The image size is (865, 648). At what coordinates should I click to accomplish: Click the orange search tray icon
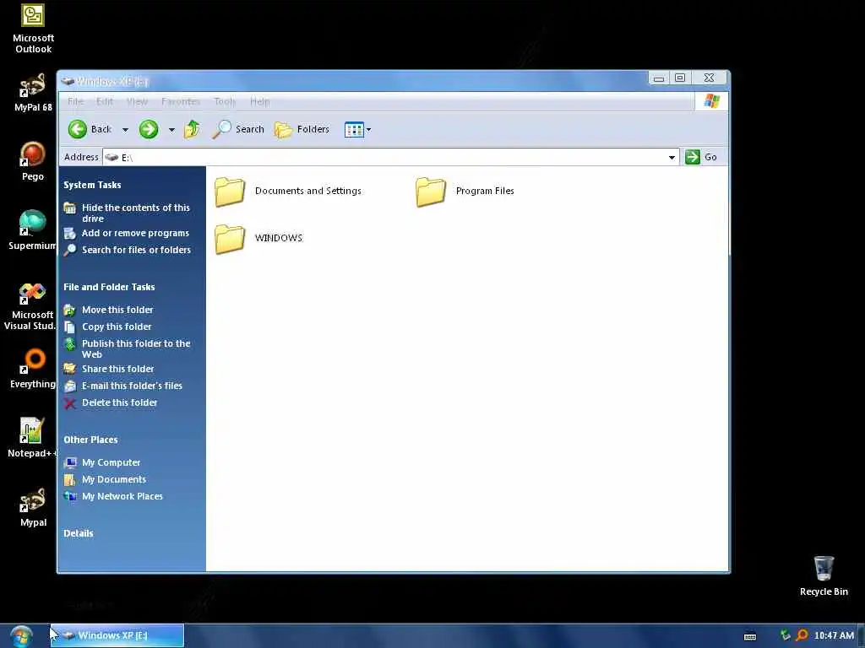click(x=802, y=636)
